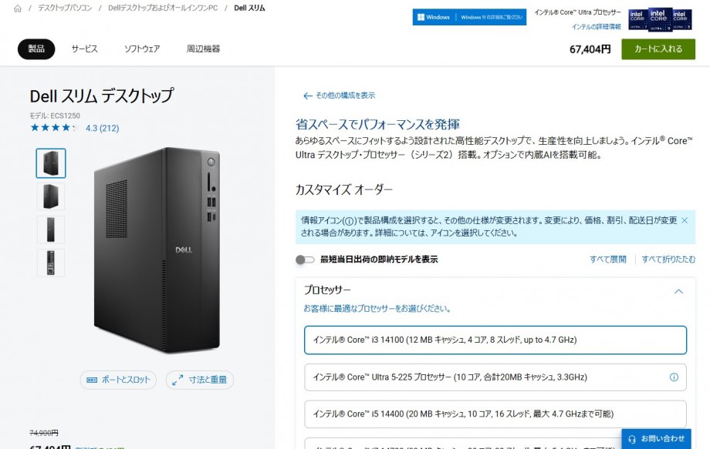Go to the home breadcrumb icon
Viewport: 710px width, 449px height.
coord(18,8)
